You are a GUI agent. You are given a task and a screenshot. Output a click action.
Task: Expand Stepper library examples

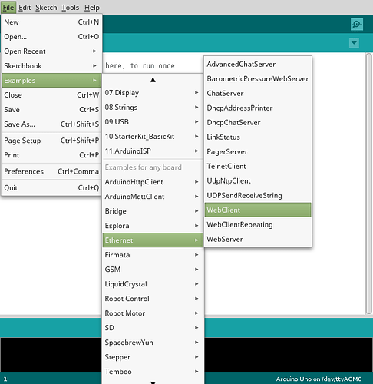tap(153, 357)
